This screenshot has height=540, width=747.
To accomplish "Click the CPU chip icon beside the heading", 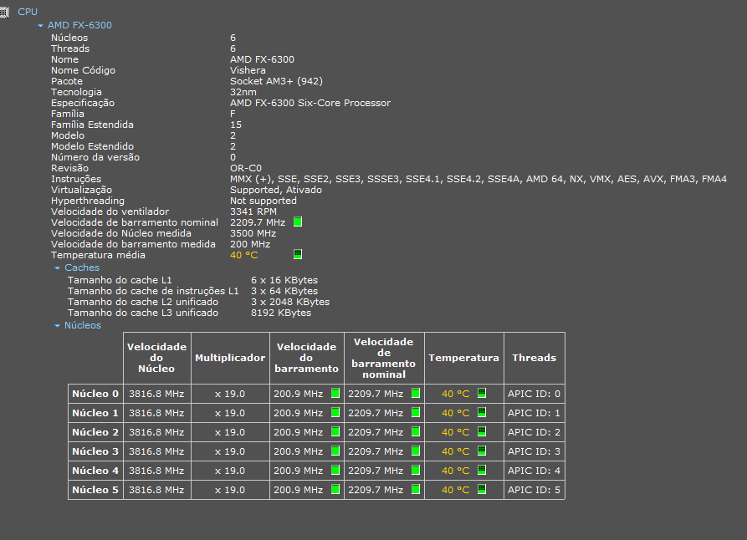I will pos(4,12).
